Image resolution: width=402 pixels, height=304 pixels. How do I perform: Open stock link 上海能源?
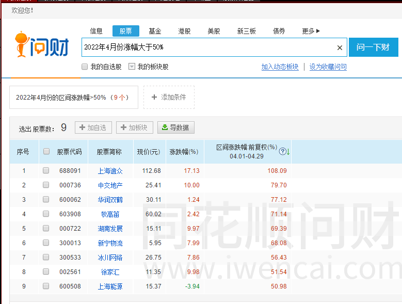point(110,286)
